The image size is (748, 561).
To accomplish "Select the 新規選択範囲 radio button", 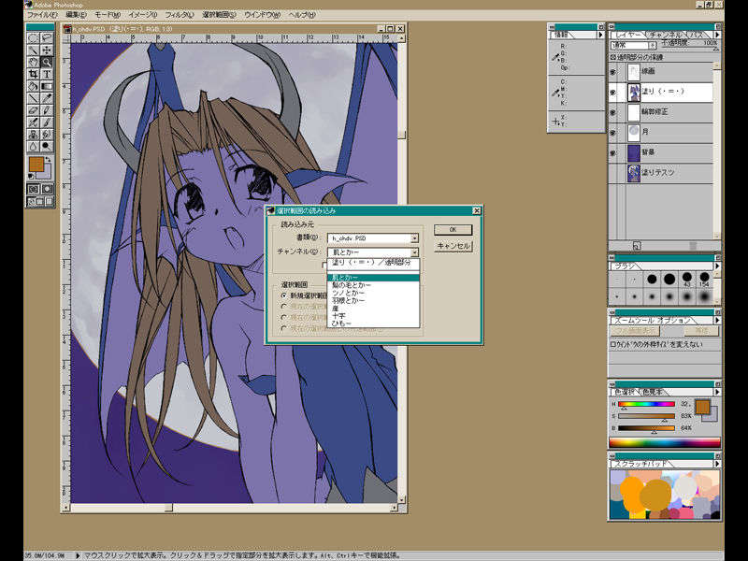I will (x=284, y=295).
